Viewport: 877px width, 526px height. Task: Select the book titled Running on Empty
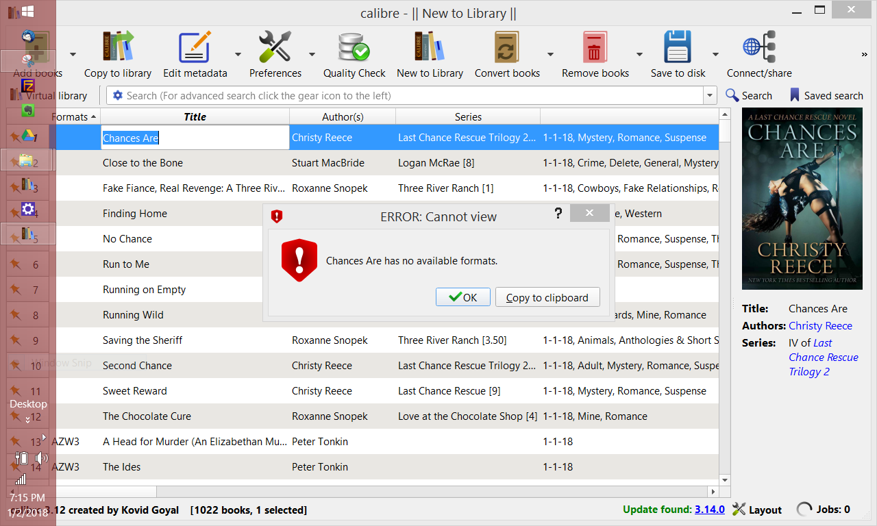click(x=145, y=290)
